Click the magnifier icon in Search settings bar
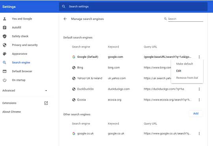This screenshot has width=213, height=146. point(64,6)
